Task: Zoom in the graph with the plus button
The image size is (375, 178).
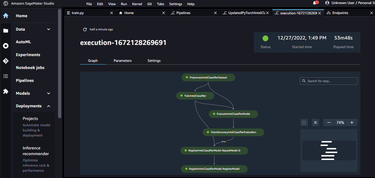Action: pyautogui.click(x=352, y=122)
